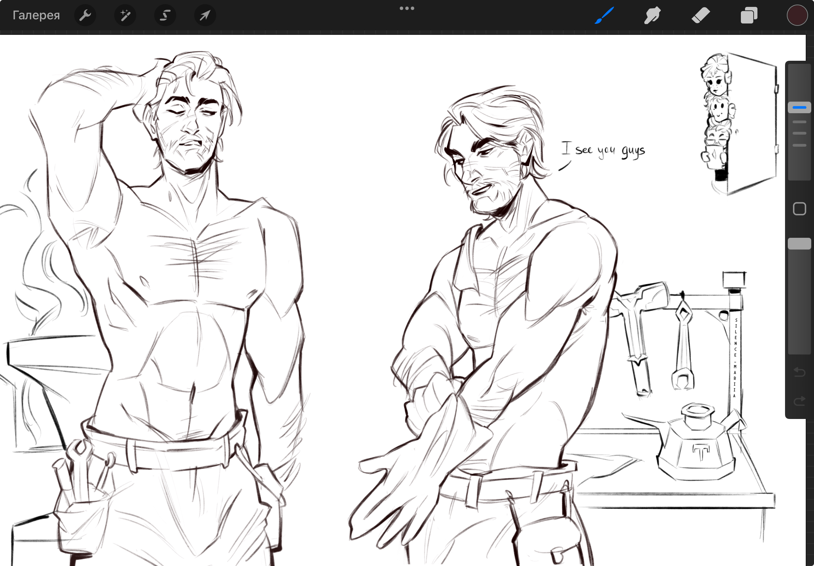Open the Adjustments magic wand menu
This screenshot has width=814, height=566.
pyautogui.click(x=125, y=15)
